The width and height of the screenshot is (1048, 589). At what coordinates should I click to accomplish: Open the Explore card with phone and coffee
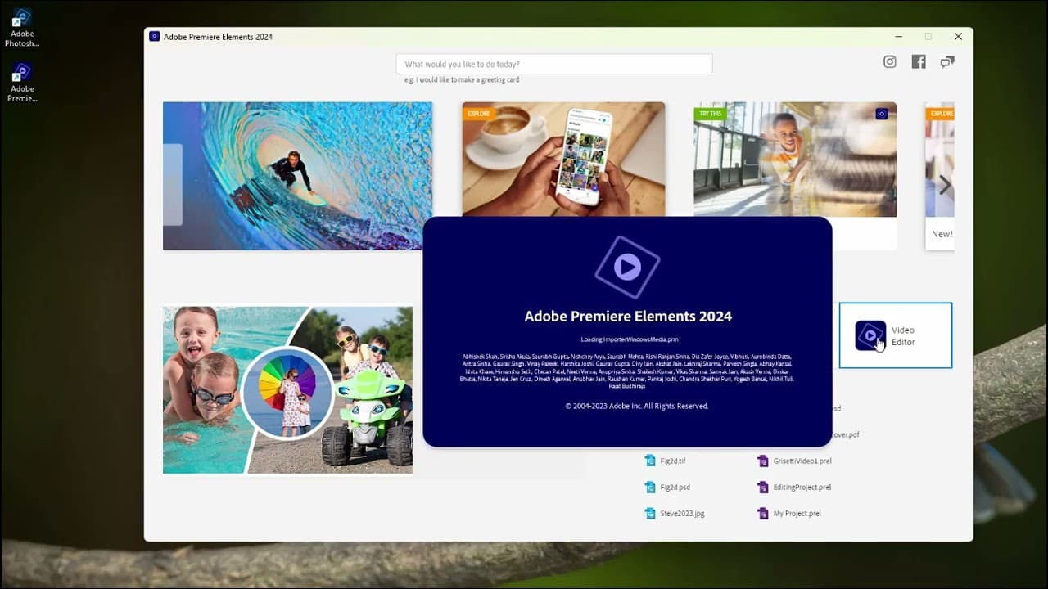click(x=563, y=160)
